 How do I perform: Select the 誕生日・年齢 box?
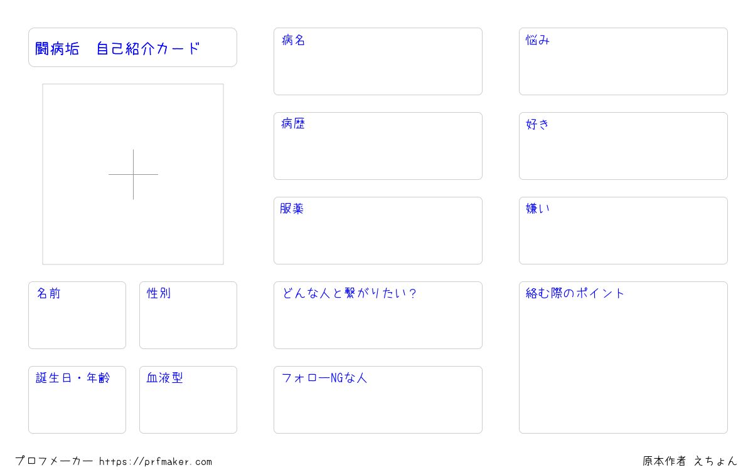point(77,400)
